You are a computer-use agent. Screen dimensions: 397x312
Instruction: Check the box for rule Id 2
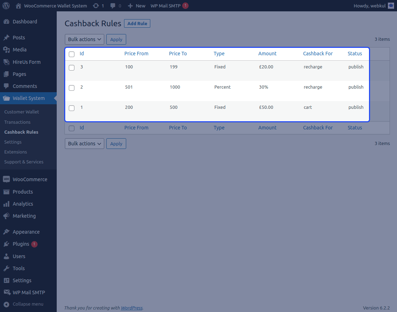point(72,88)
